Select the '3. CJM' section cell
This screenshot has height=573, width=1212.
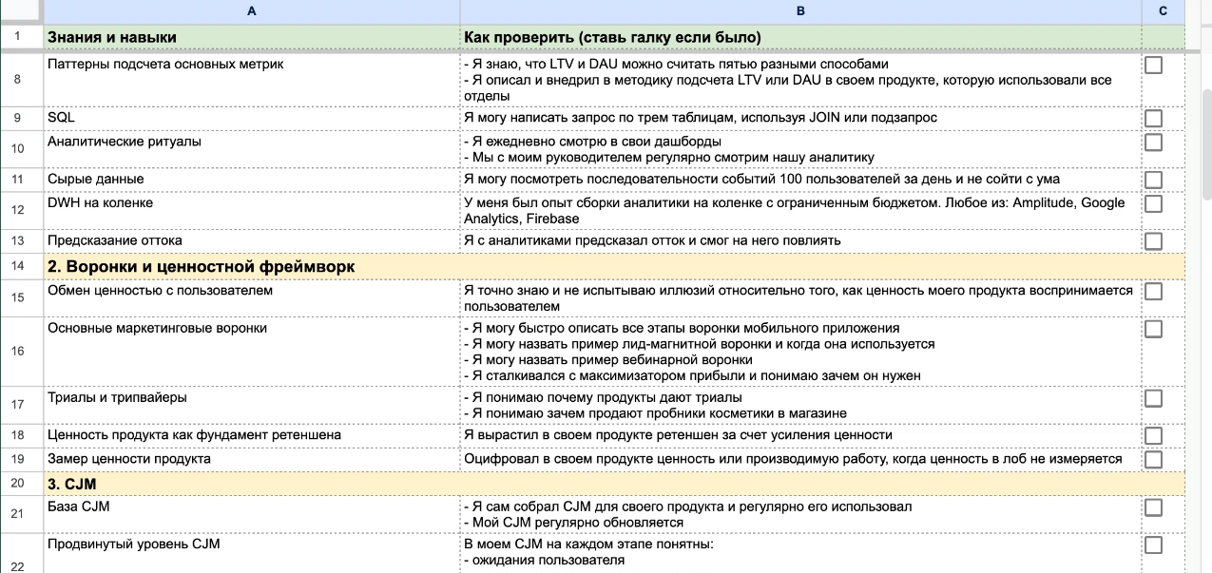[x=251, y=484]
